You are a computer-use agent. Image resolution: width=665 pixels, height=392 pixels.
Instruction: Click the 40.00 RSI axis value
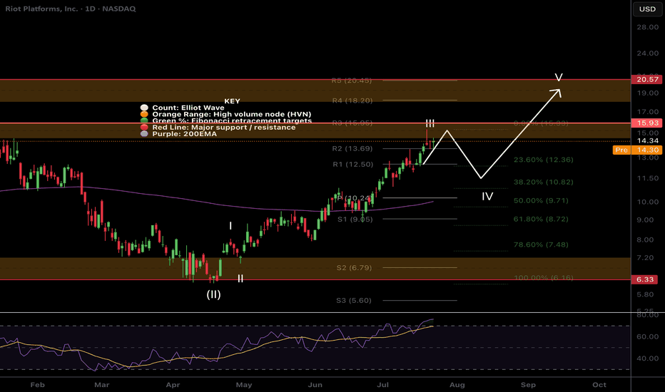coord(648,358)
